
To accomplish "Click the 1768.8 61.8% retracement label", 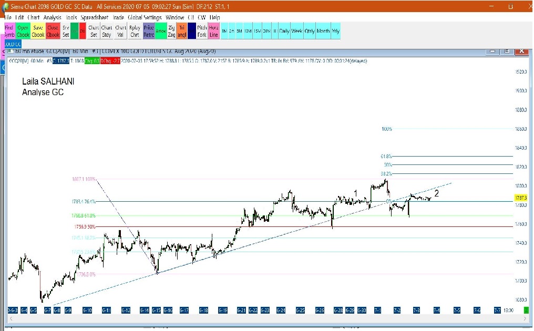I will (84, 215).
